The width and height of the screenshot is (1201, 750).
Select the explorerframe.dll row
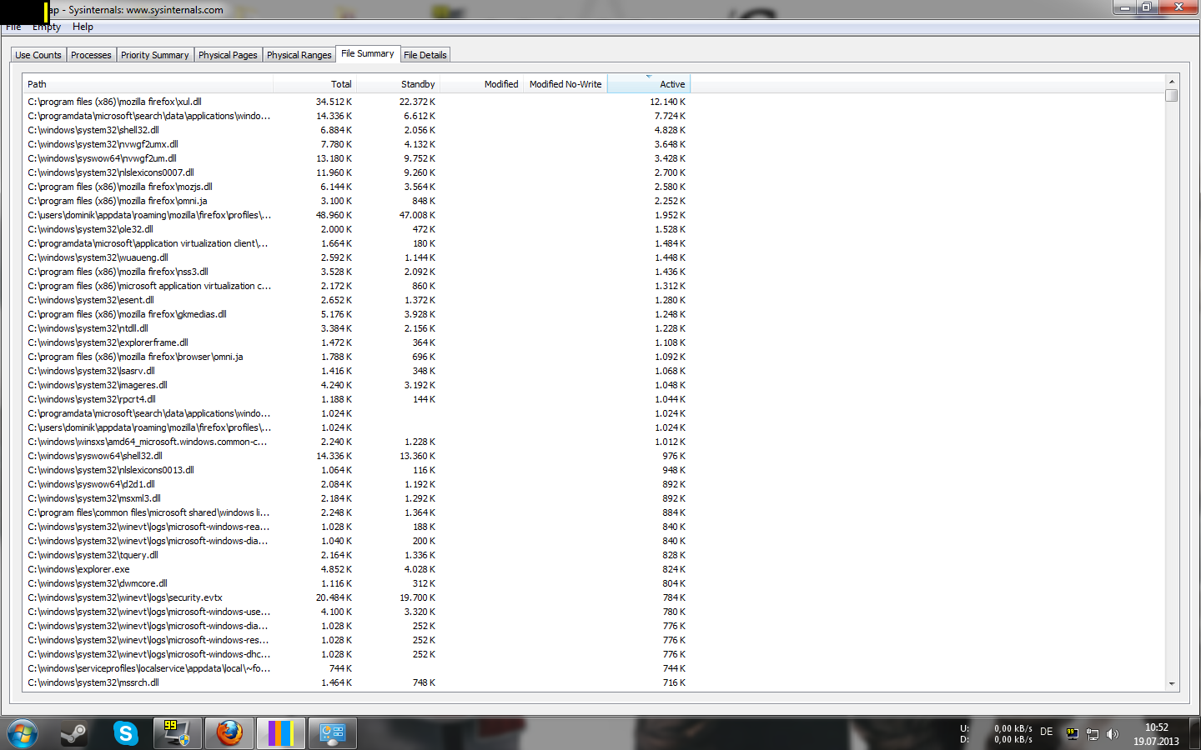pyautogui.click(x=357, y=342)
